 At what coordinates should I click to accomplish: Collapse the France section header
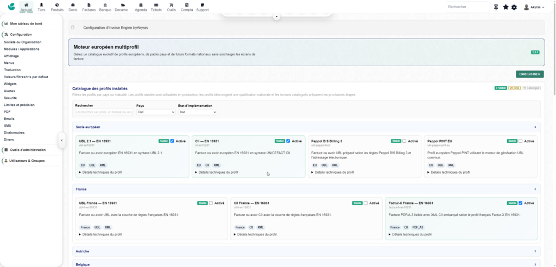pos(306,189)
